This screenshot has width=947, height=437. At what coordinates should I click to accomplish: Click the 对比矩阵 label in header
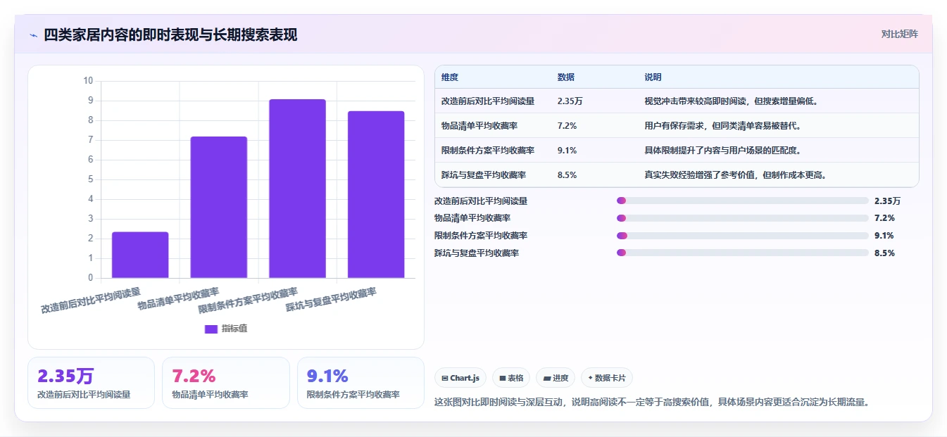[x=899, y=34]
